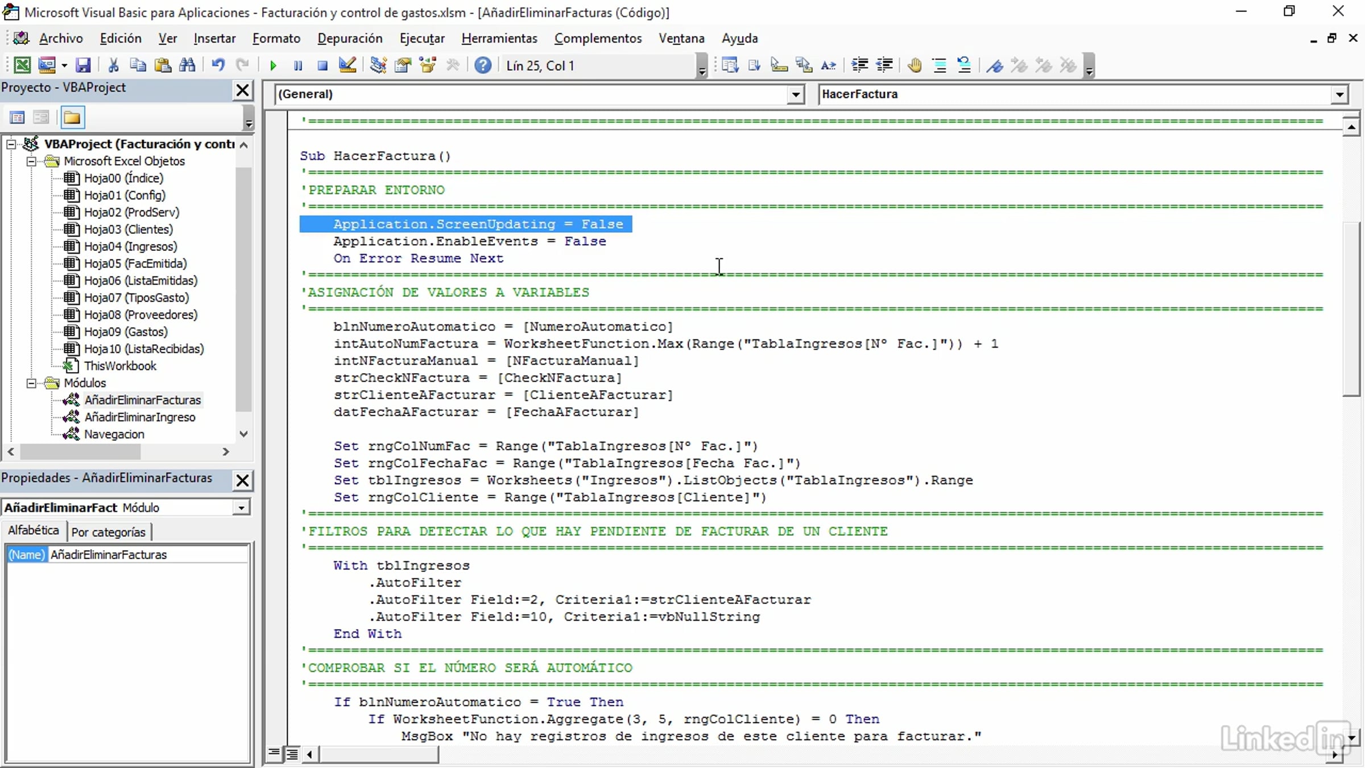Click code window scroll-down arrow
This screenshot has width=1365, height=768.
point(1351,738)
